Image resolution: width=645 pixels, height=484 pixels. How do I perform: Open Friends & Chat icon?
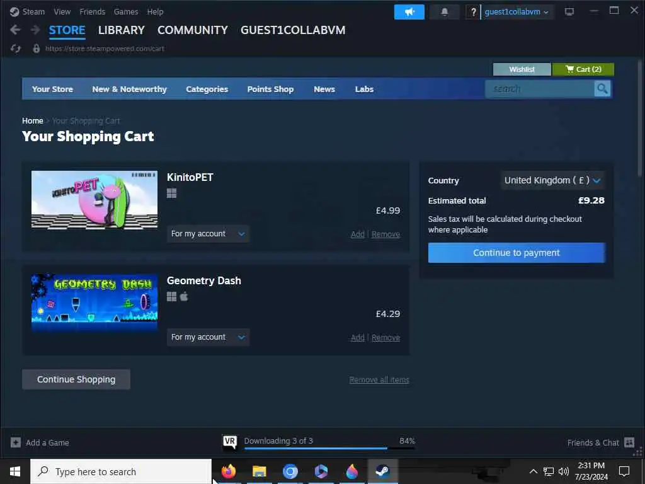click(629, 442)
